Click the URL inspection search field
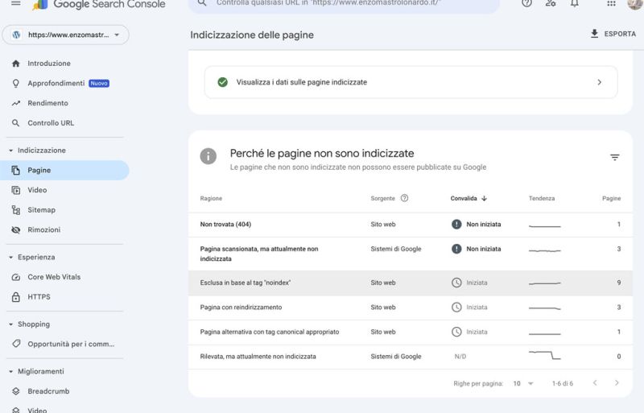This screenshot has height=413, width=644. tap(346, 4)
